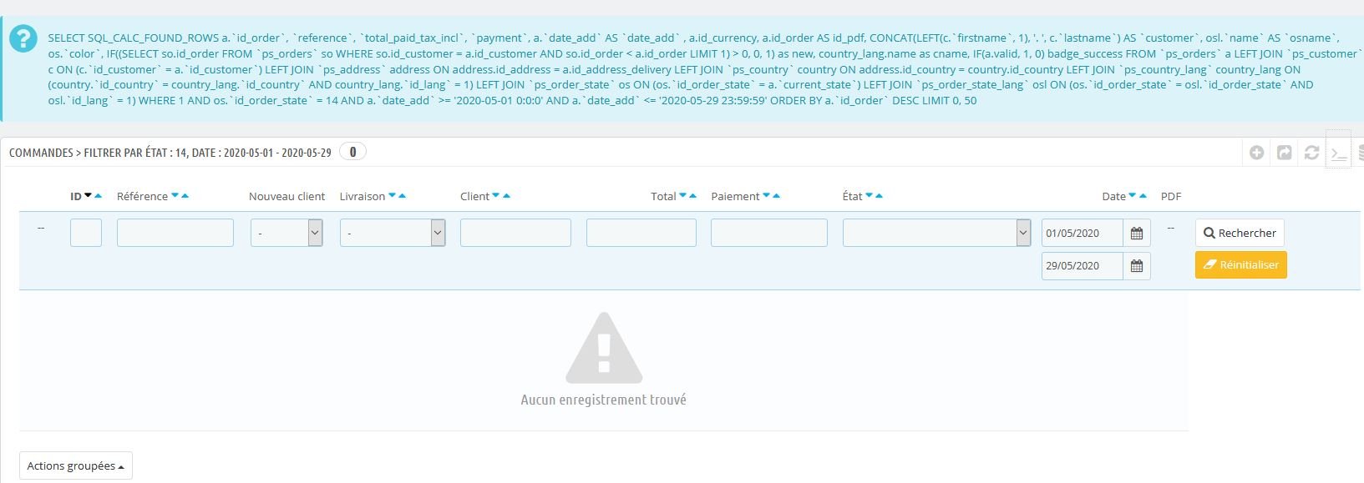The height and width of the screenshot is (483, 1364).
Task: Sort Livraison column descending
Action: pyautogui.click(x=393, y=195)
